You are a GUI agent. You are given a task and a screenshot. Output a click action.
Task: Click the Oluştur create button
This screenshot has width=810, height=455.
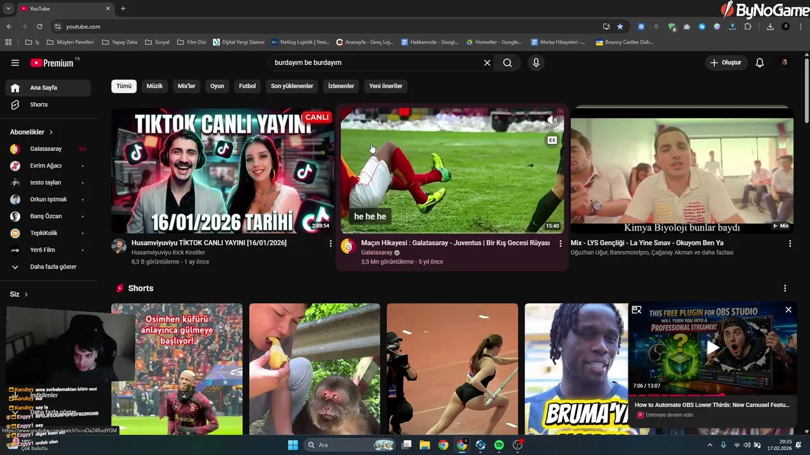click(726, 63)
